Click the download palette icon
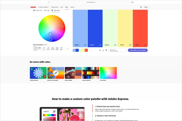Screen dimensions: 182x121 (x=103, y=50)
